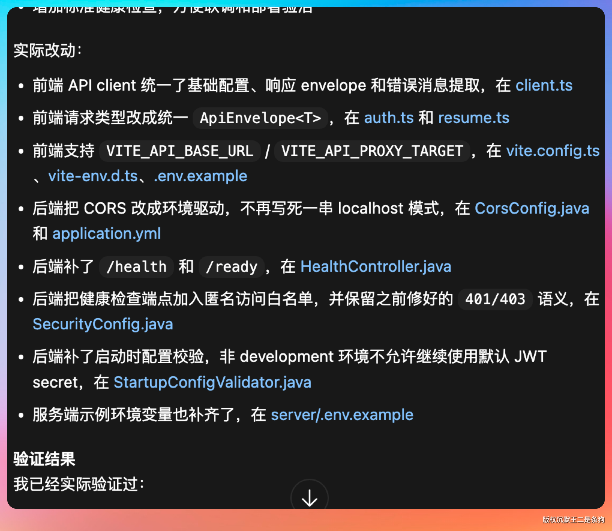Screen dimensions: 612x531
Task: Open the vite.config.ts link
Action: pyautogui.click(x=553, y=151)
